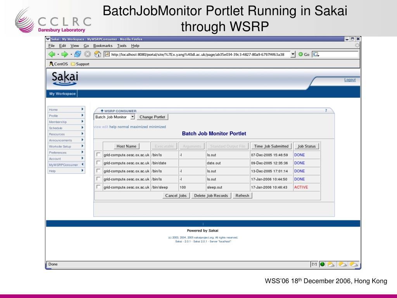Screen dimensions: 397x298
Task: Click the Reload page icon
Action: click(x=78, y=54)
